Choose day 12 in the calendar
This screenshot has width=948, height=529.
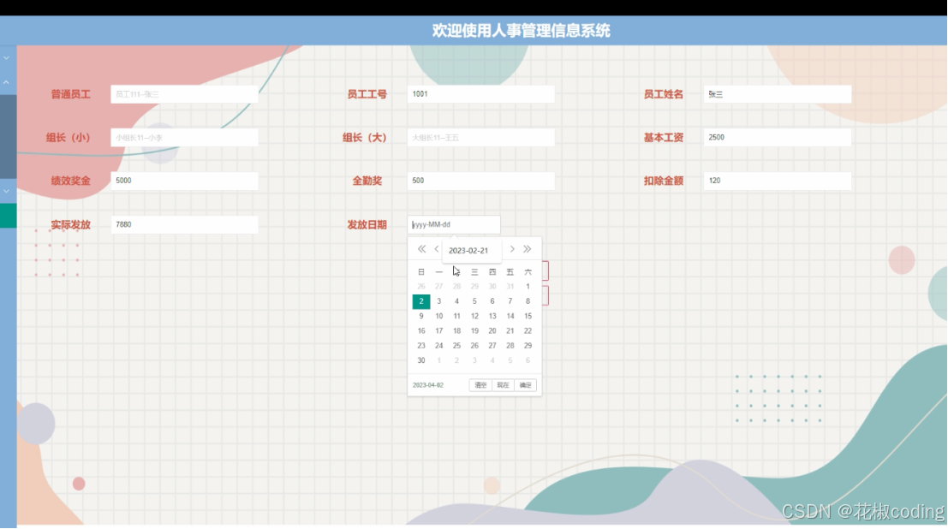[474, 316]
